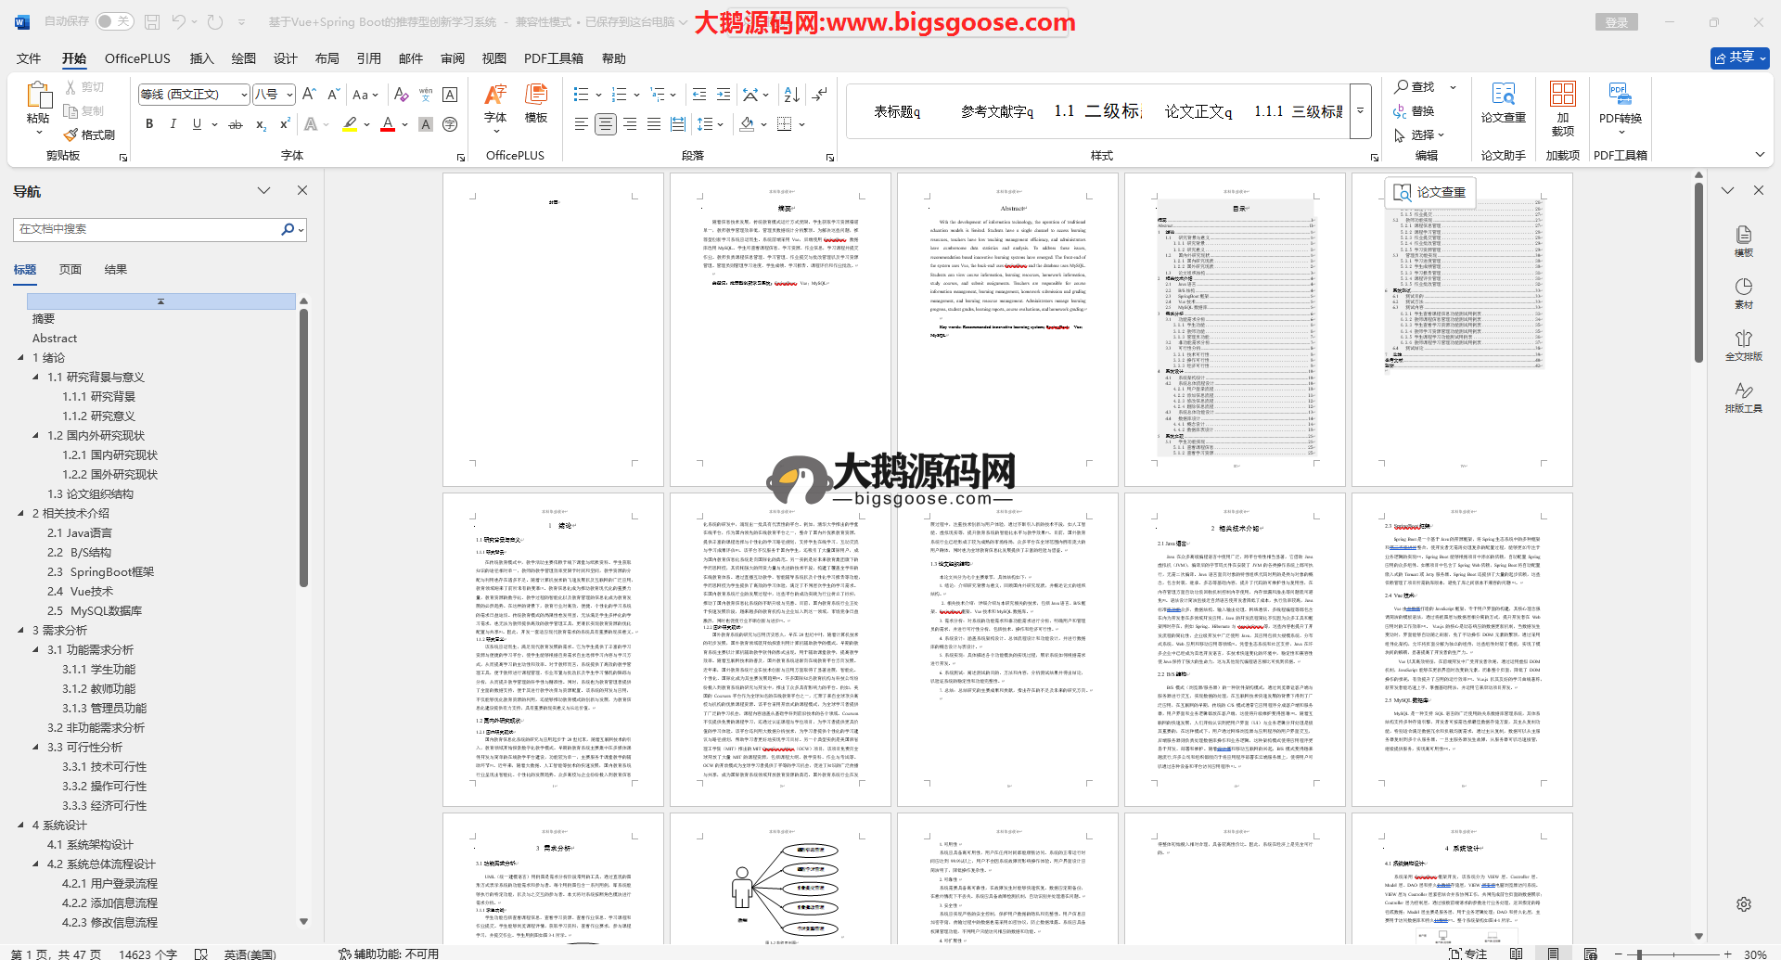The image size is (1781, 960).
Task: Click the PDF转换 conversion icon
Action: [1620, 103]
